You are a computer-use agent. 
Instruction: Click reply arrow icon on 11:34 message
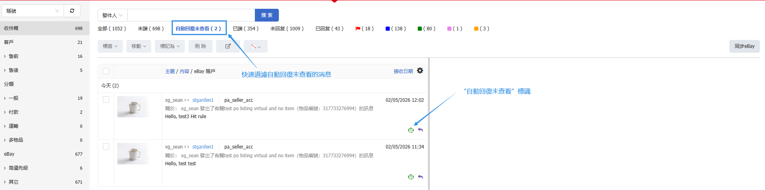coord(420,177)
